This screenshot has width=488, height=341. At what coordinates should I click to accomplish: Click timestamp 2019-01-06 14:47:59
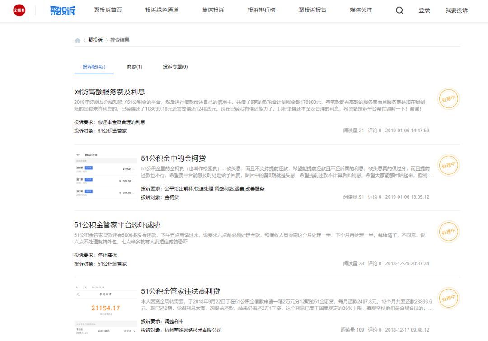click(x=407, y=131)
